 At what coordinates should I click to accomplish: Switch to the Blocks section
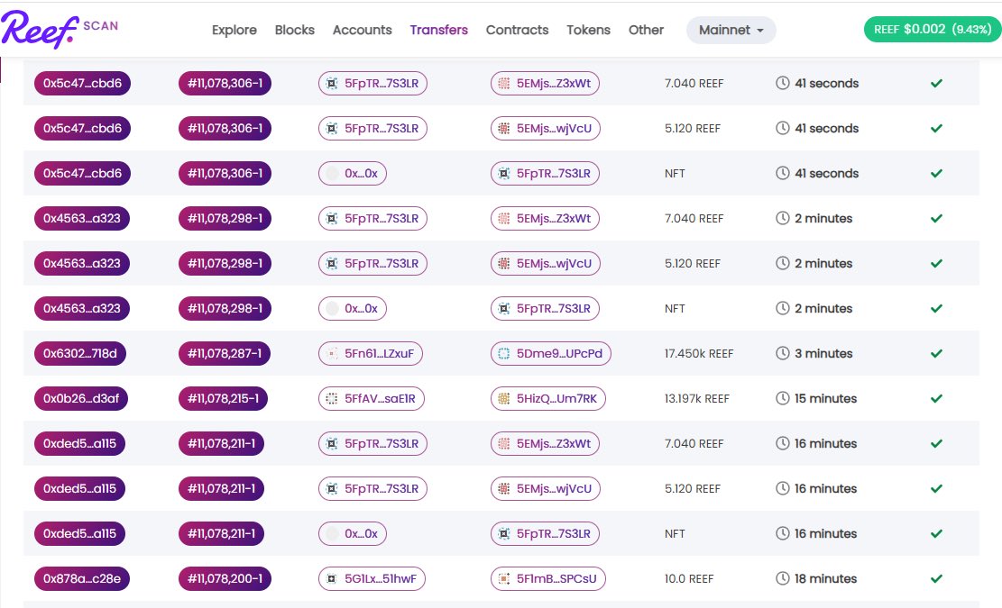(x=294, y=30)
